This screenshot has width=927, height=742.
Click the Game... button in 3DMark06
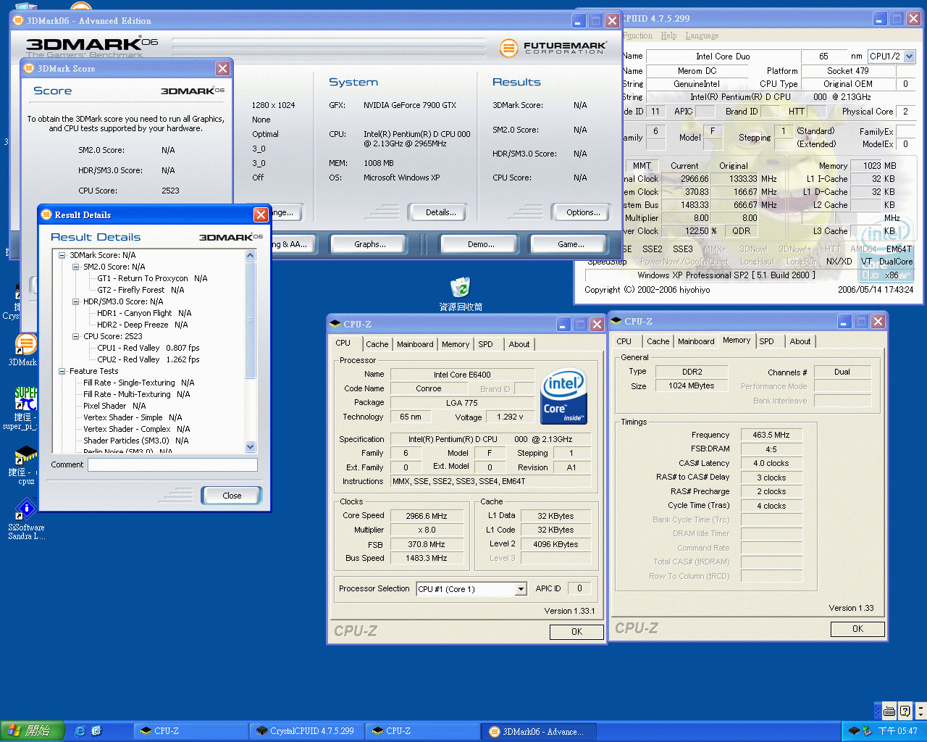click(571, 244)
